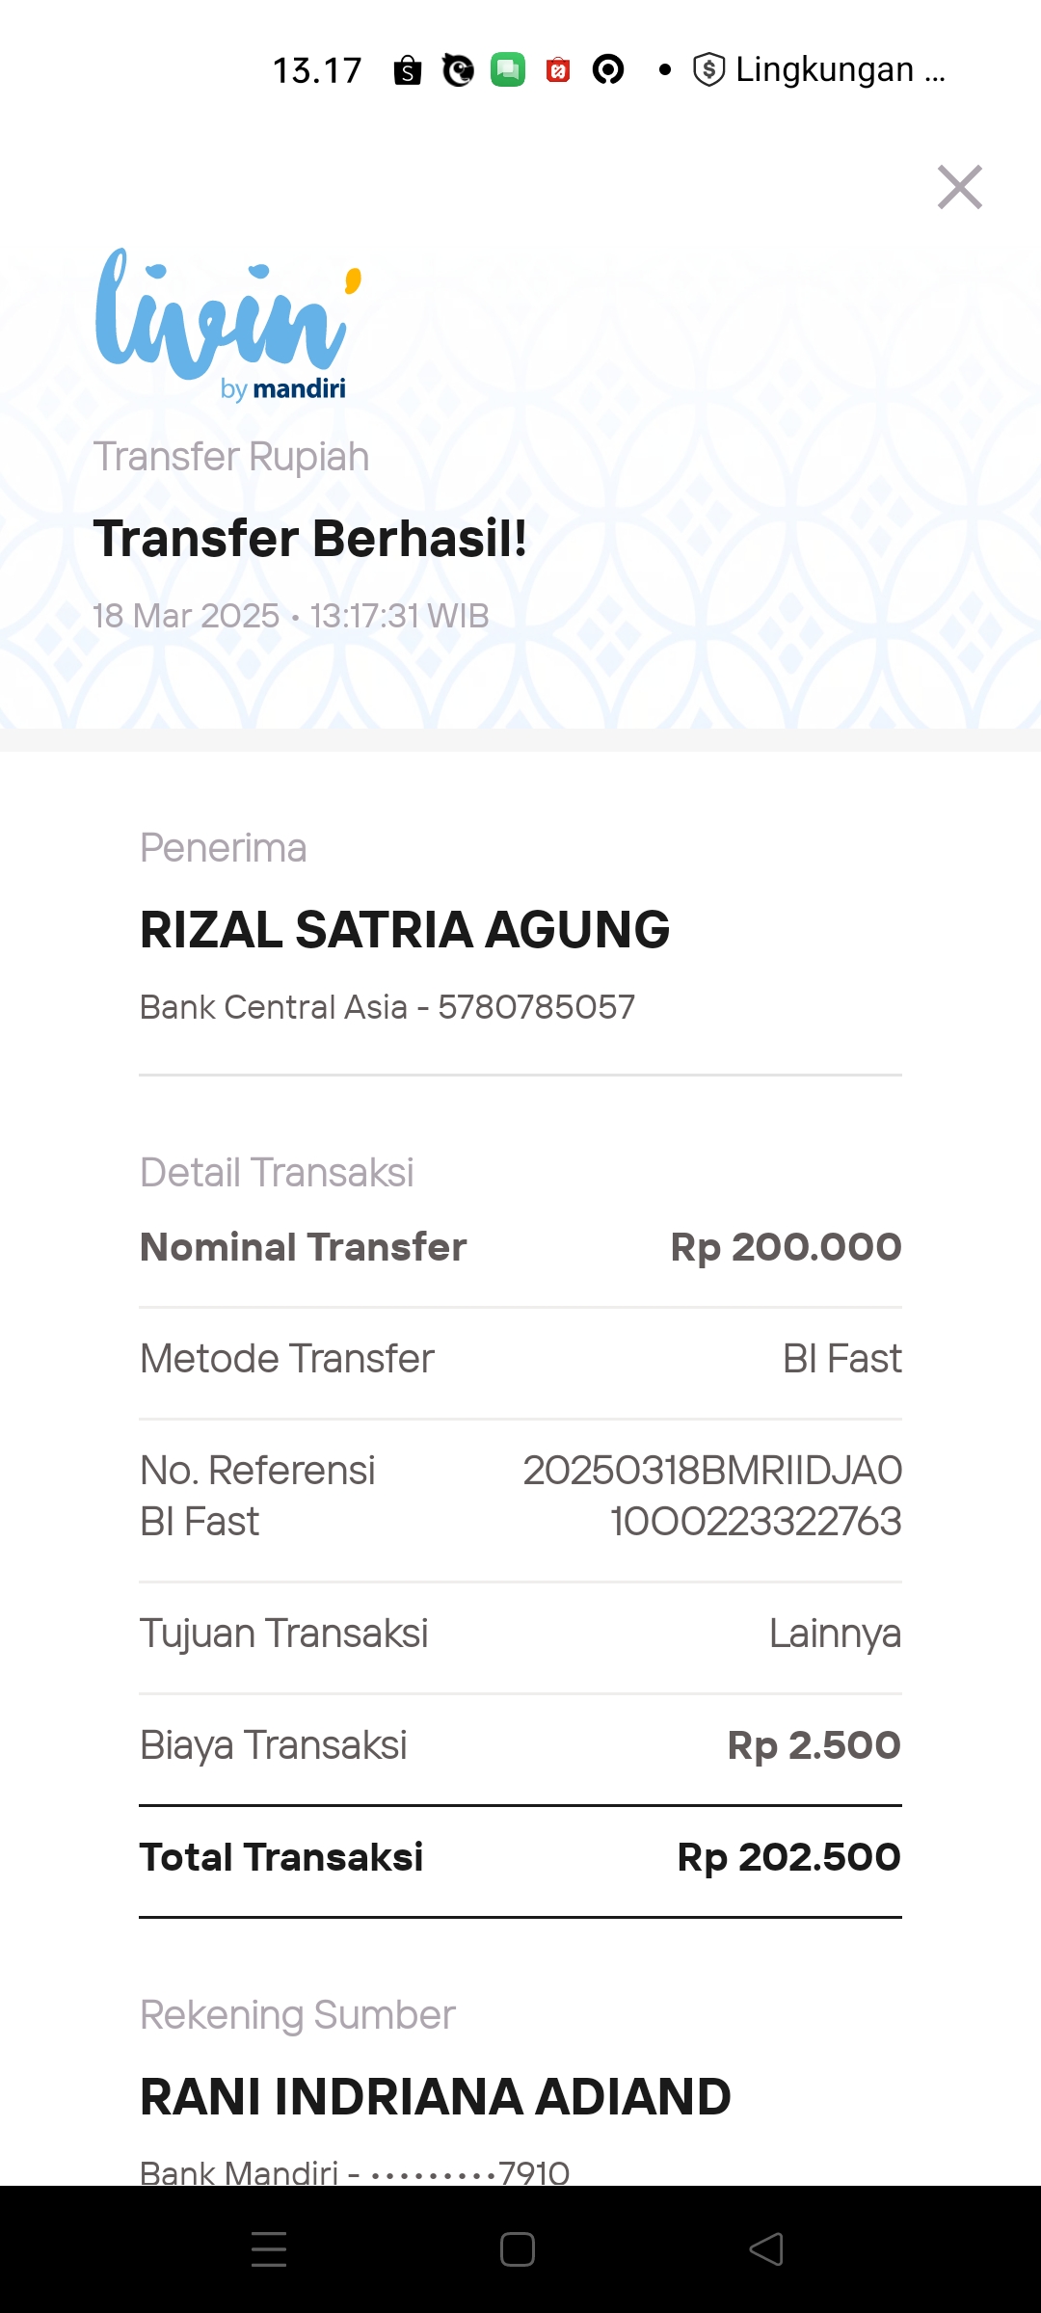The image size is (1041, 2313).
Task: Tap the green chat bubbles notification icon
Action: click(x=508, y=70)
